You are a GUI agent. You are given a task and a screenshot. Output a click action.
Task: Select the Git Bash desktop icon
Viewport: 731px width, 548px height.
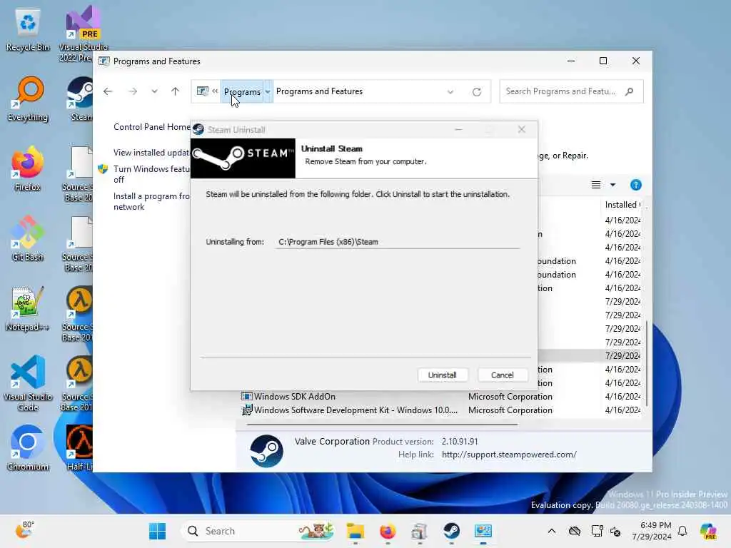click(28, 238)
